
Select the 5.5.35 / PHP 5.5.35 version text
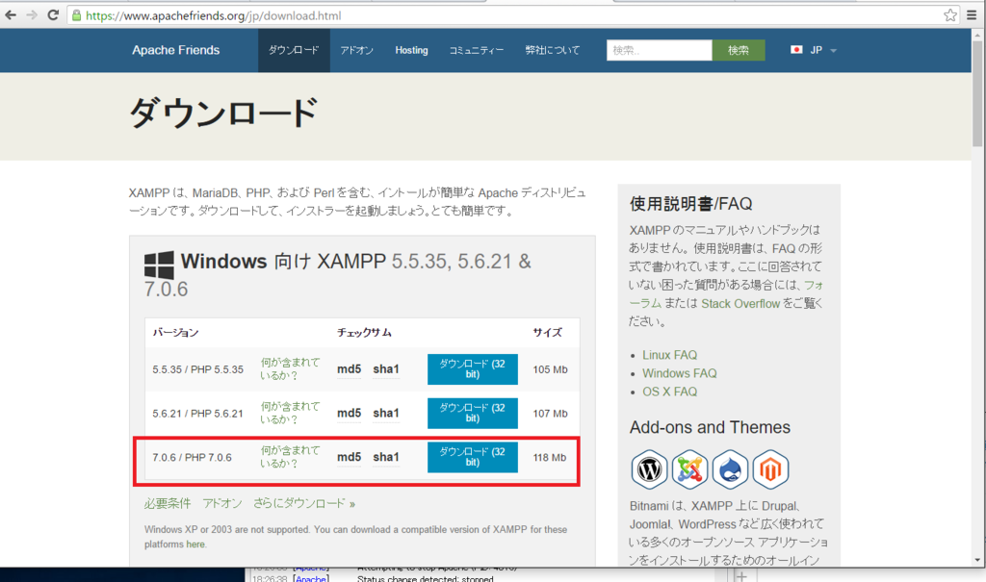197,369
